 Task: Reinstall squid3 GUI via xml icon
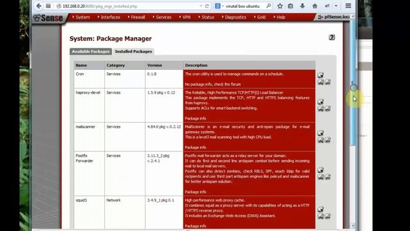pyautogui.click(x=327, y=216)
